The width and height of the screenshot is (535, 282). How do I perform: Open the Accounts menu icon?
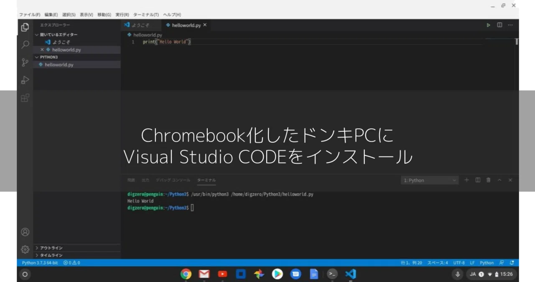(x=25, y=232)
